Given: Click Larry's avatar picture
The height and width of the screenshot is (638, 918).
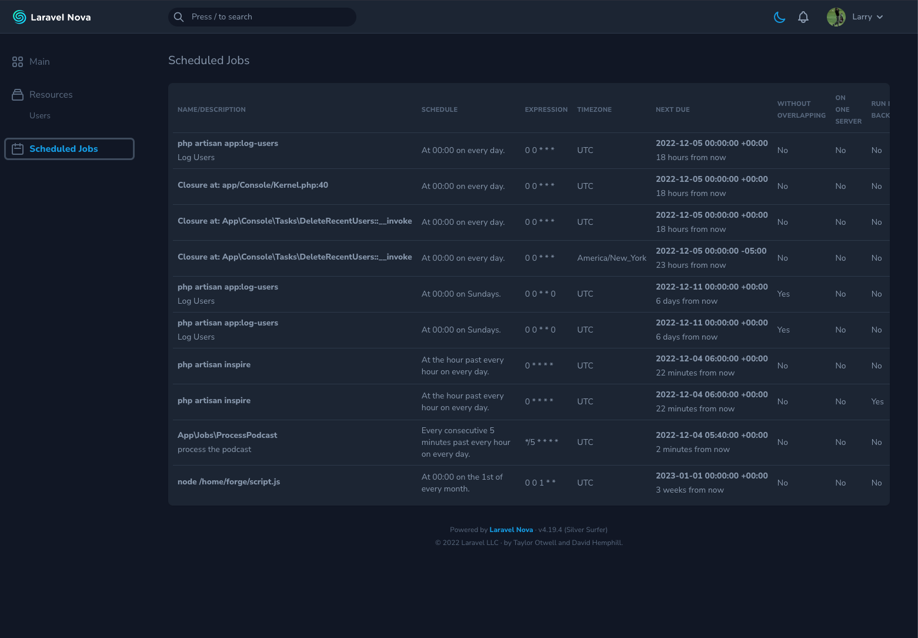Looking at the screenshot, I should (836, 17).
